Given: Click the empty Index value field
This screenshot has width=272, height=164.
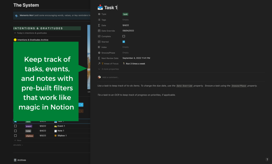Looking at the screenshot, I should (x=126, y=47).
